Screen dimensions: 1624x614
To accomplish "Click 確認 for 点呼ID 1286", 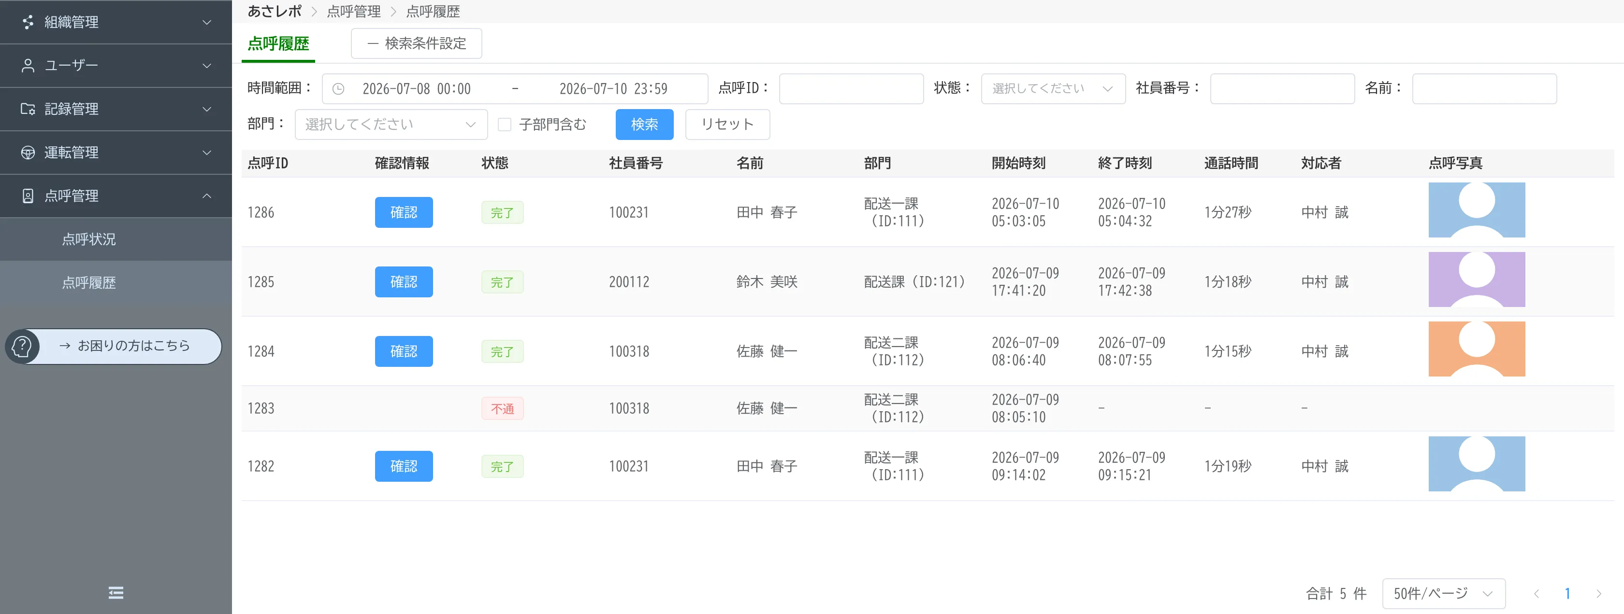I will click(x=404, y=213).
